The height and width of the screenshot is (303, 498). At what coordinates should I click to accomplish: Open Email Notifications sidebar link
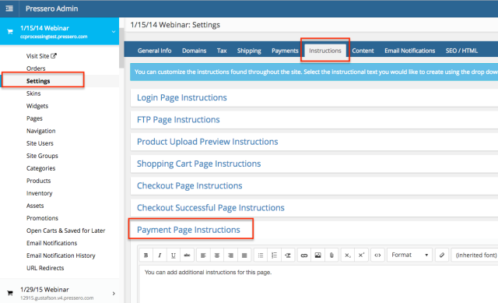(52, 243)
